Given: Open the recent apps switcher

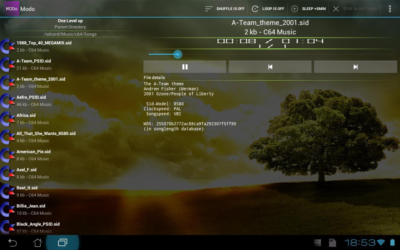Looking at the screenshot, I should pos(62,242).
